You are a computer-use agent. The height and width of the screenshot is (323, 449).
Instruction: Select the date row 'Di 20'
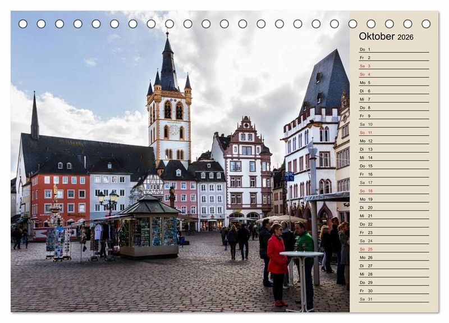point(394,207)
